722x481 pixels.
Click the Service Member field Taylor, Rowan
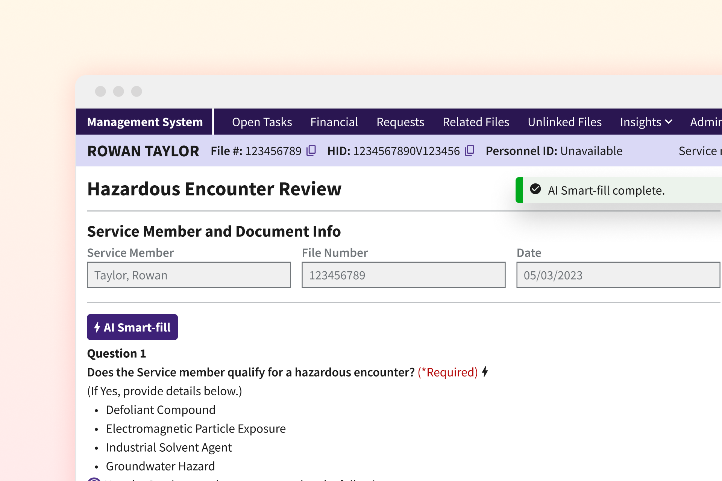pos(189,275)
